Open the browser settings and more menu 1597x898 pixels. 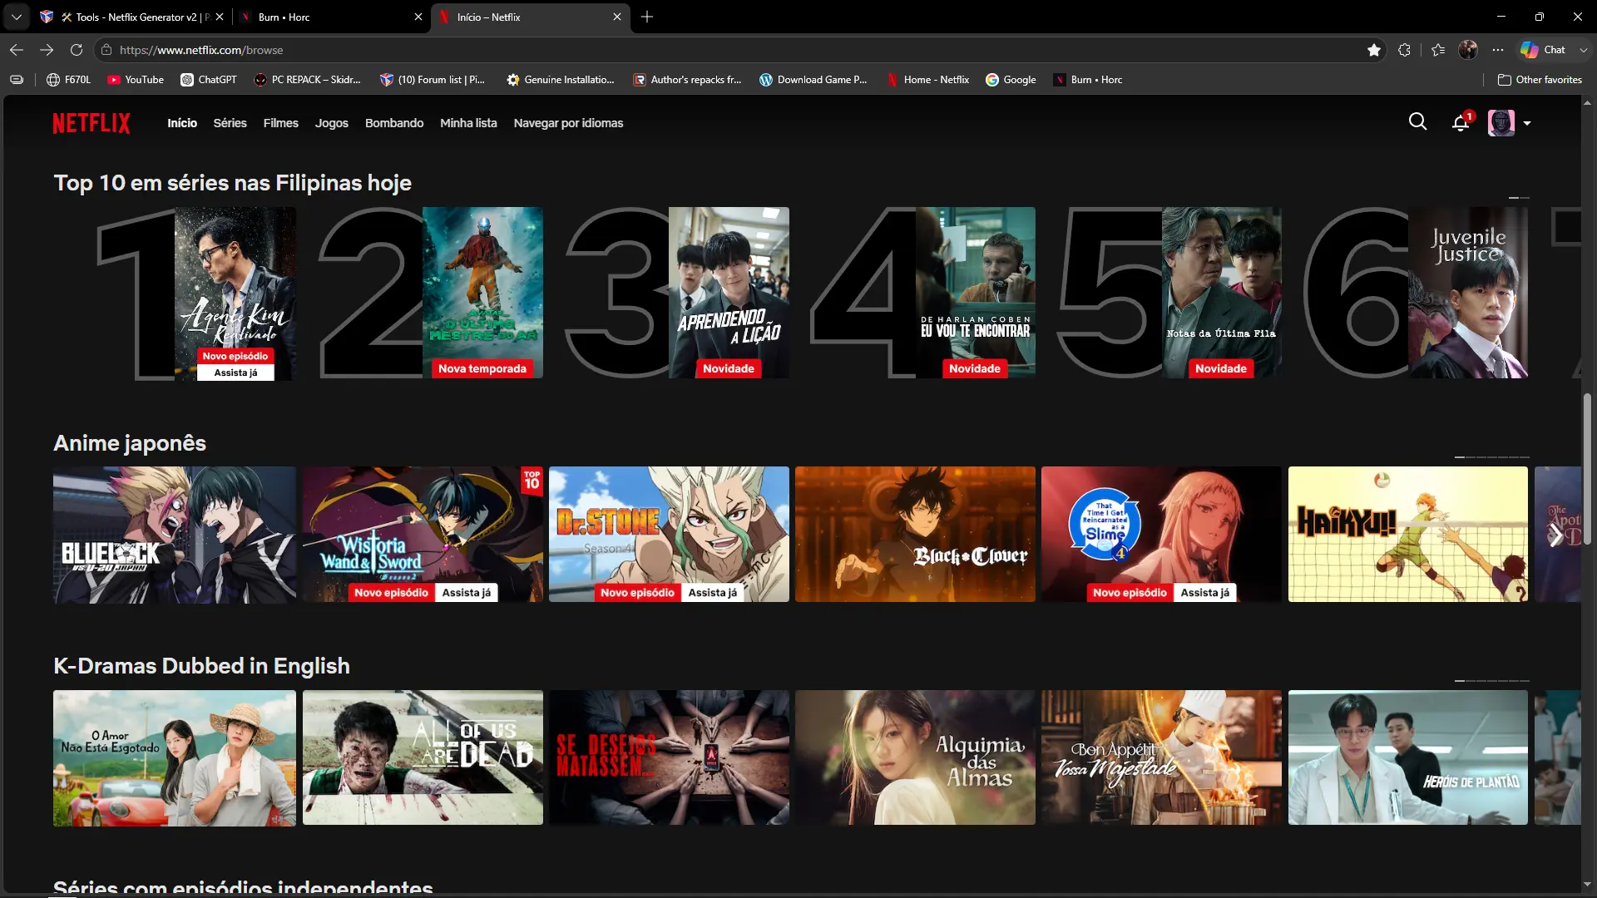pyautogui.click(x=1498, y=50)
